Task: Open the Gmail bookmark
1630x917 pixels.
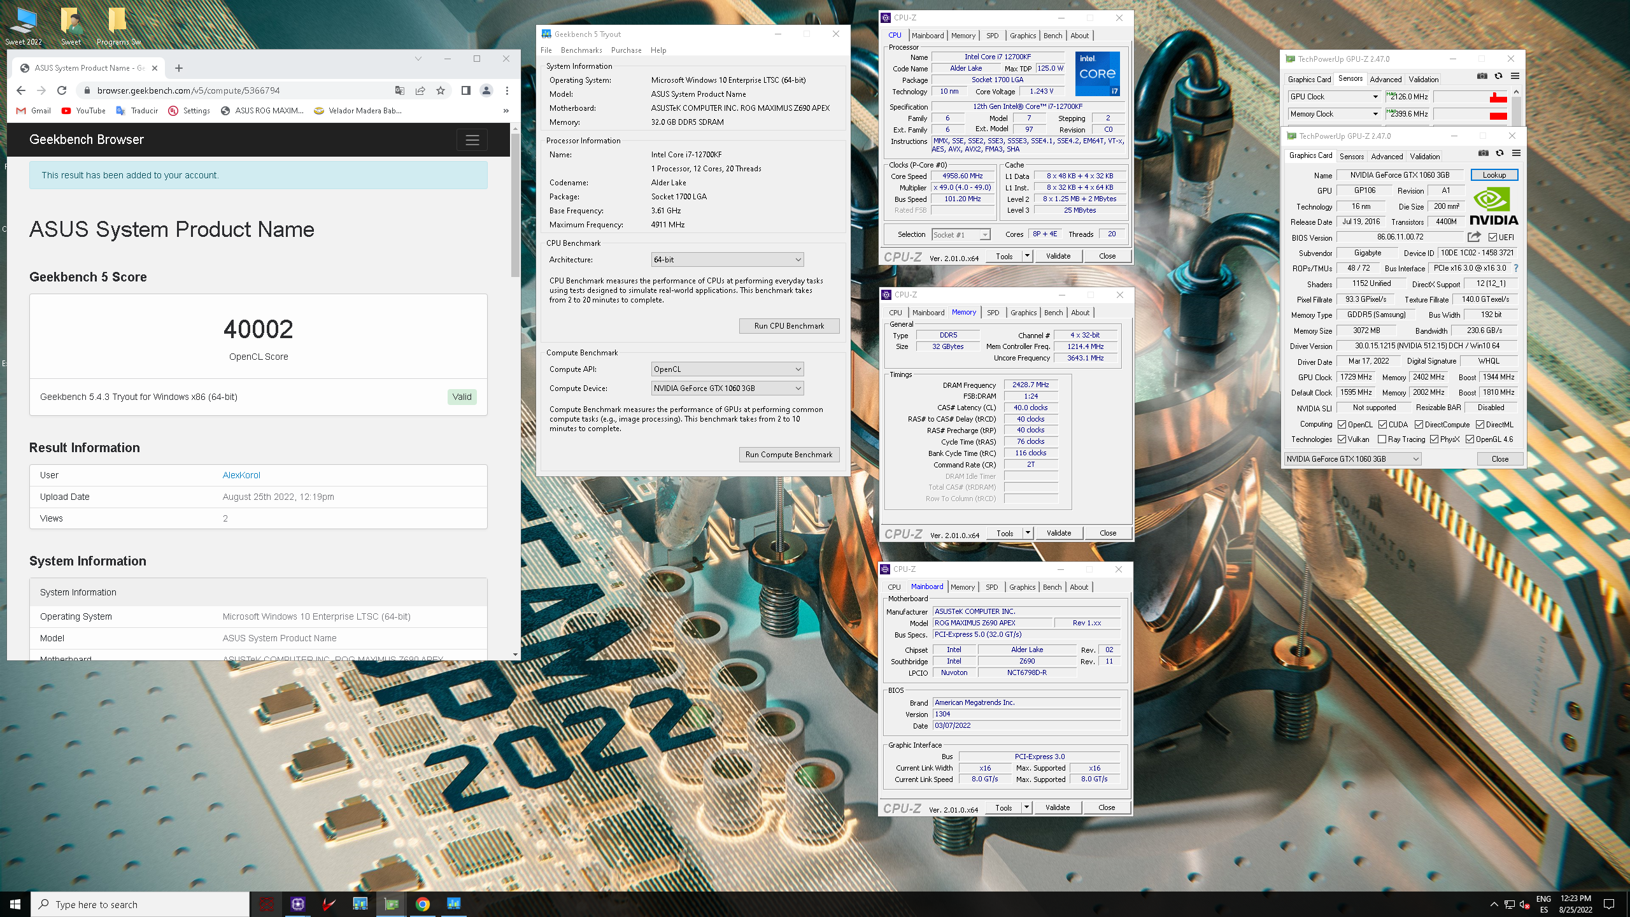Action: pyautogui.click(x=33, y=111)
